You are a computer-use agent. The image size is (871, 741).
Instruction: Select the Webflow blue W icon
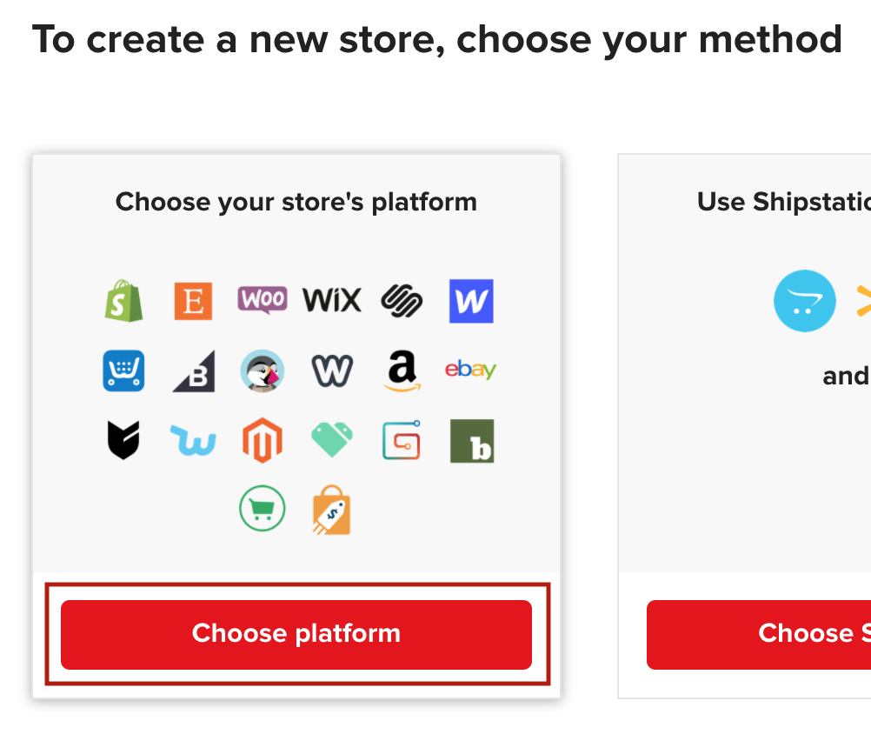pyautogui.click(x=471, y=301)
